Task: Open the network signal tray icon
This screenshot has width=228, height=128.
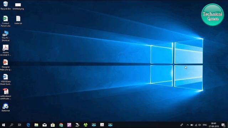Action: tap(196, 125)
